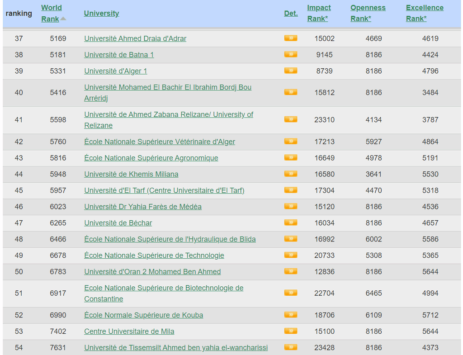Open details icon for University of Relizane
Image resolution: width=463 pixels, height=355 pixels.
[x=291, y=119]
